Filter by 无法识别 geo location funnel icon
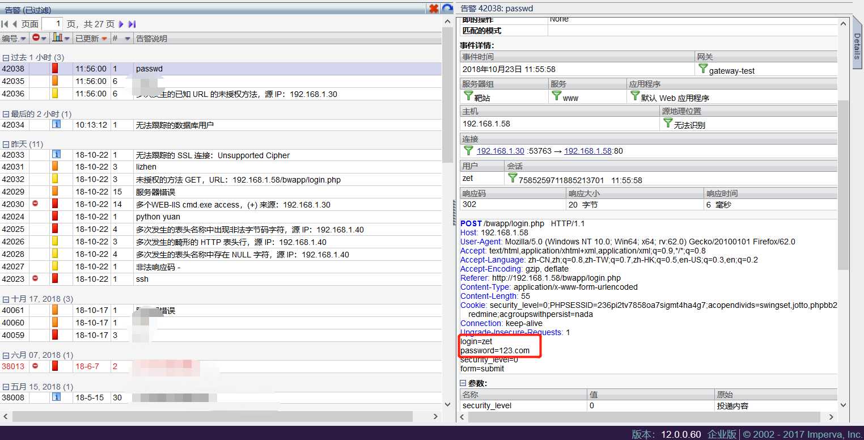 coord(668,123)
